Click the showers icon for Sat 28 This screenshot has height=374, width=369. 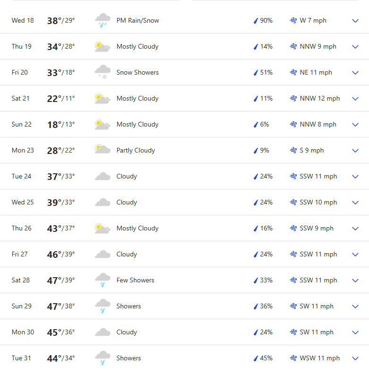click(103, 280)
